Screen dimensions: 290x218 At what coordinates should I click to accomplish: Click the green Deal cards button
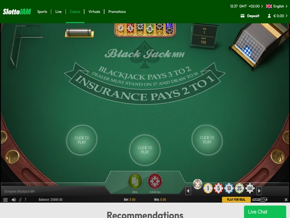pos(135,181)
